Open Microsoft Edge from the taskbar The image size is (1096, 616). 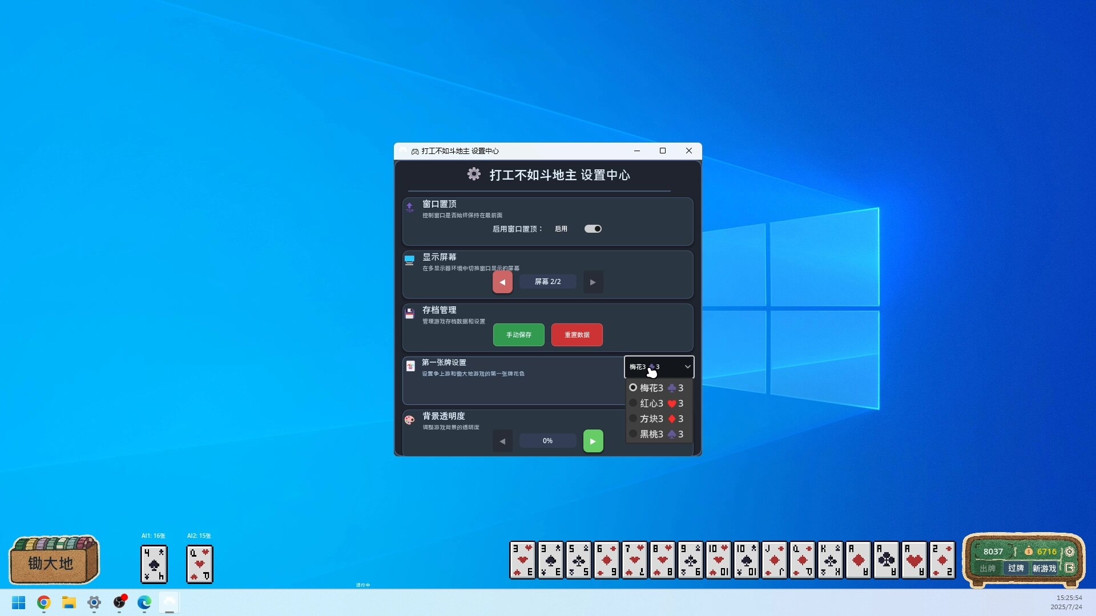tap(144, 603)
